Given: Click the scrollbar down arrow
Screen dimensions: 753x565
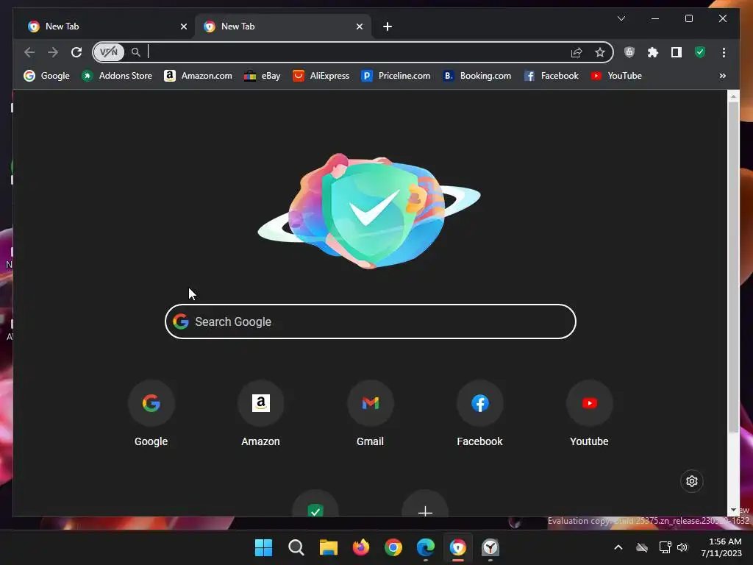Looking at the screenshot, I should coord(733,511).
